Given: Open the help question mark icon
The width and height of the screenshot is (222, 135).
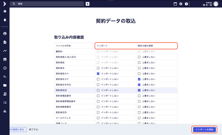Looking at the screenshot, I should 186,4.
